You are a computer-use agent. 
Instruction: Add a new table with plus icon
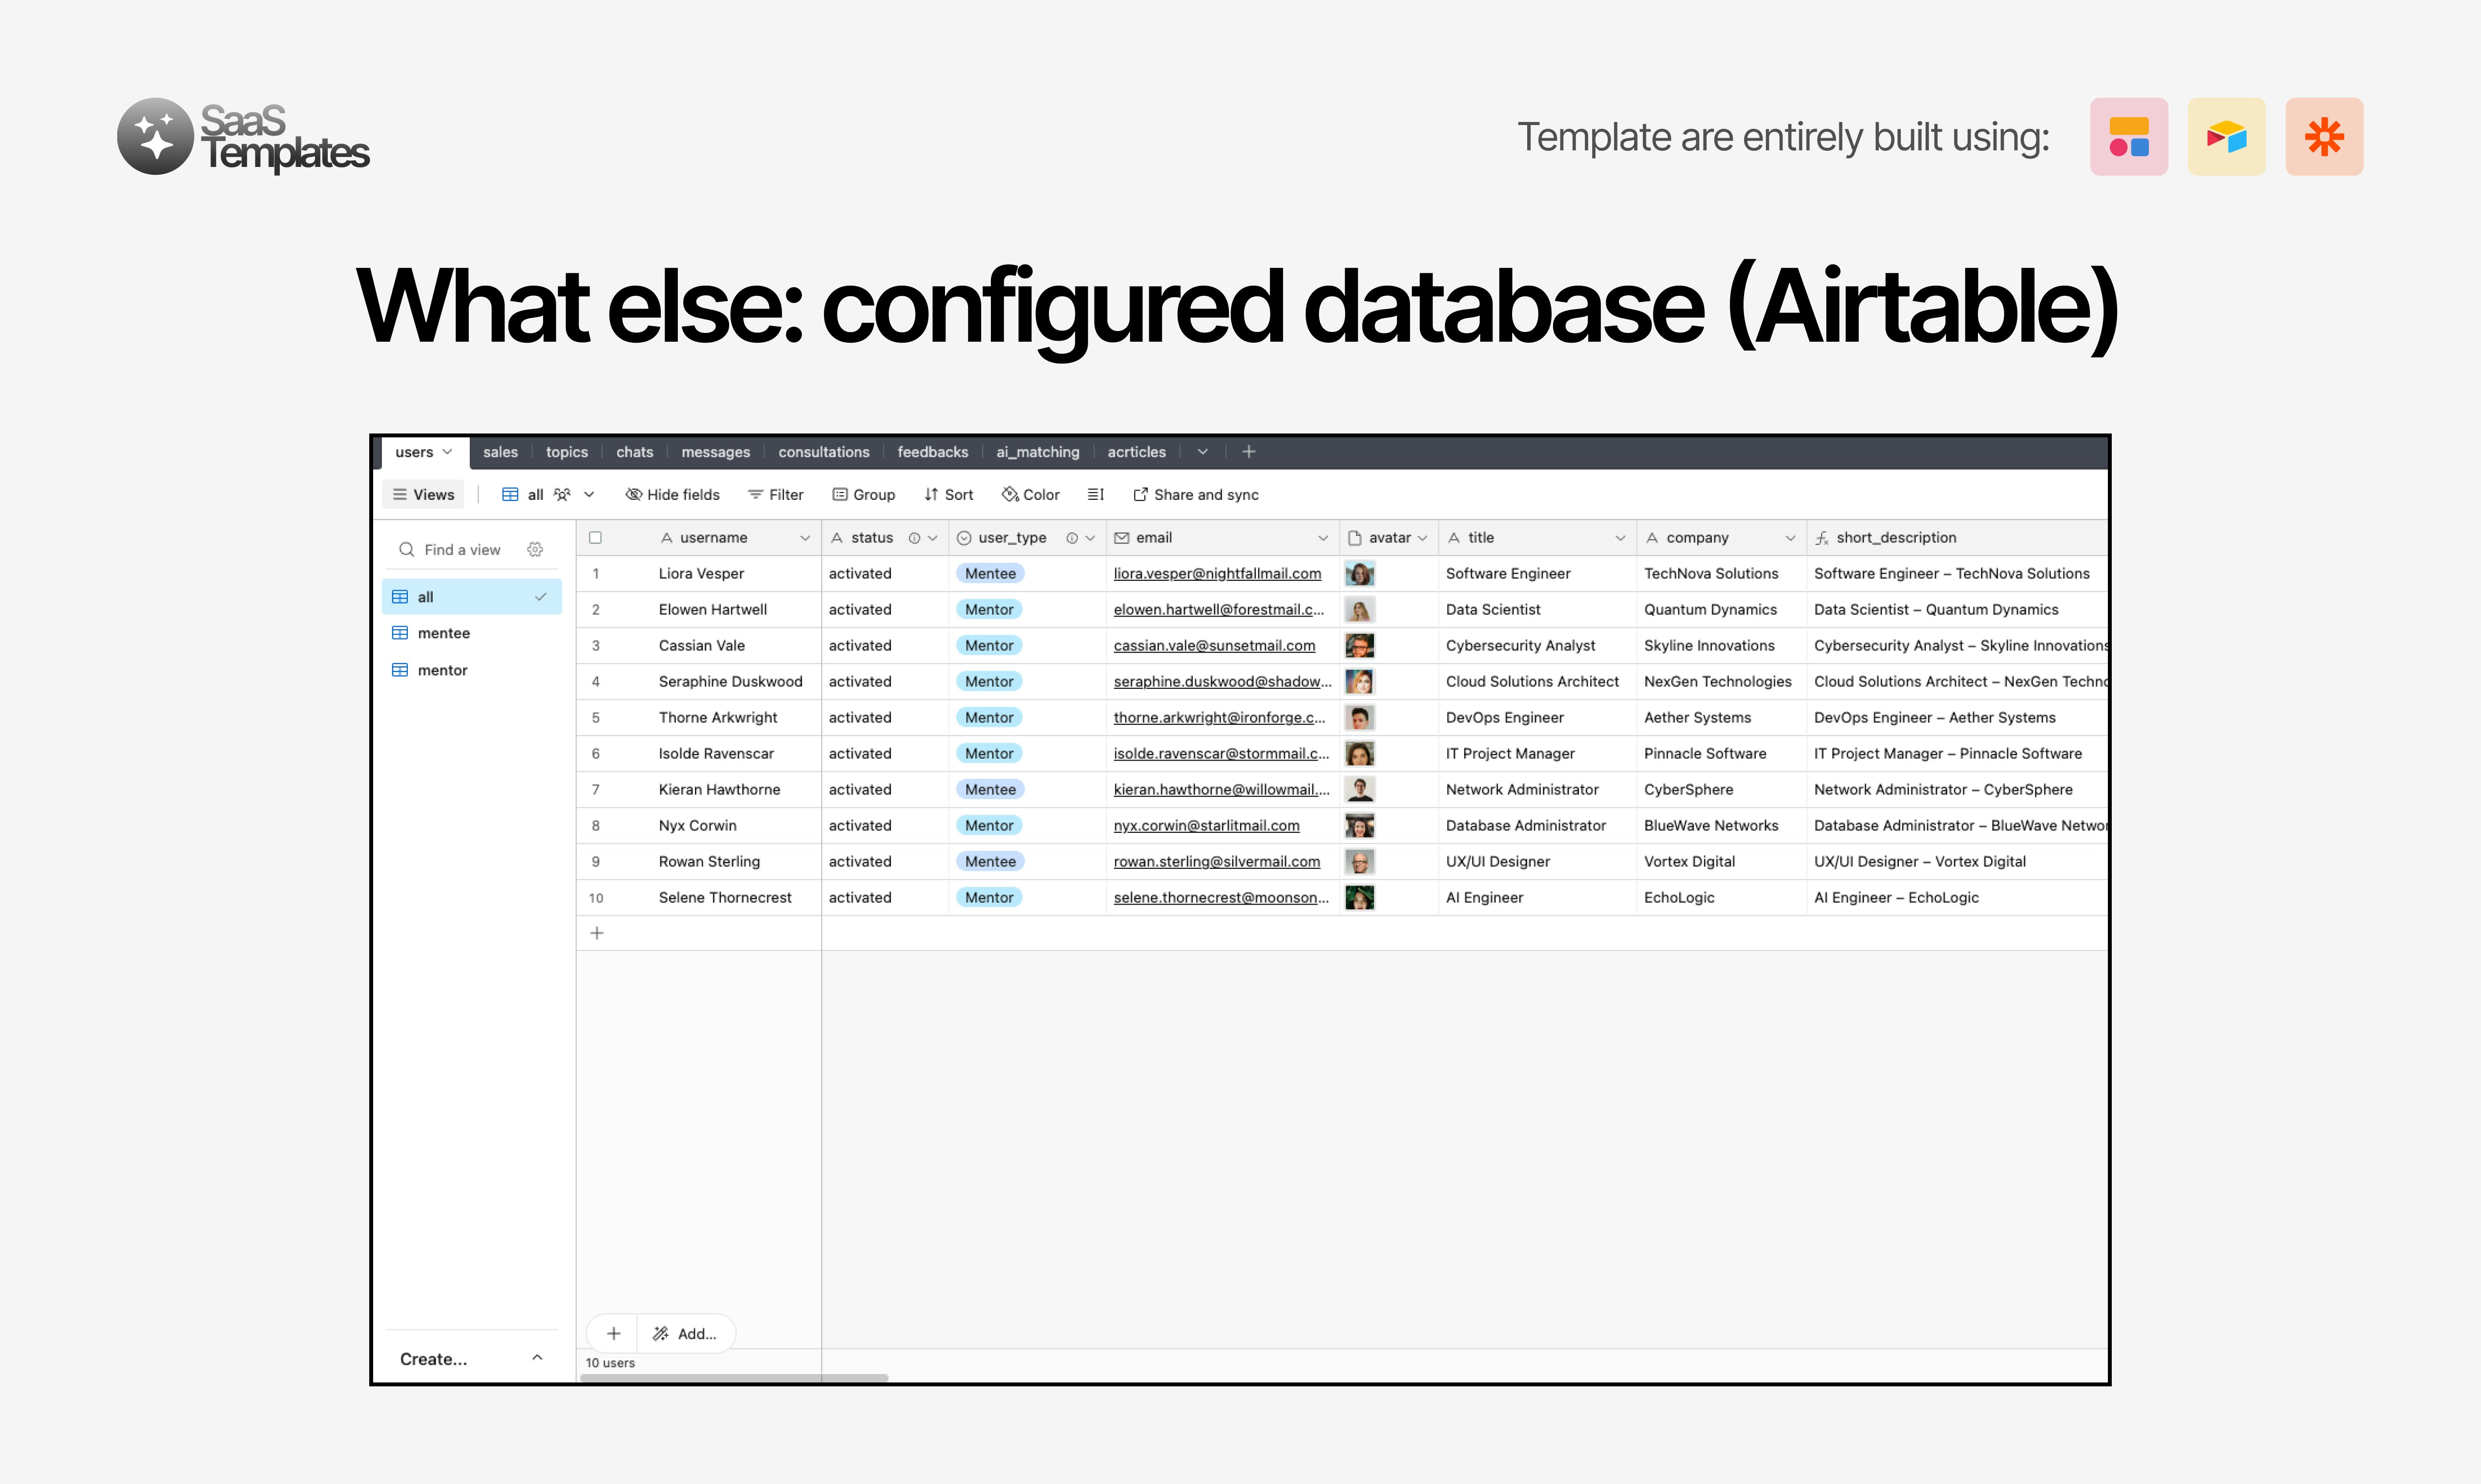[1248, 452]
